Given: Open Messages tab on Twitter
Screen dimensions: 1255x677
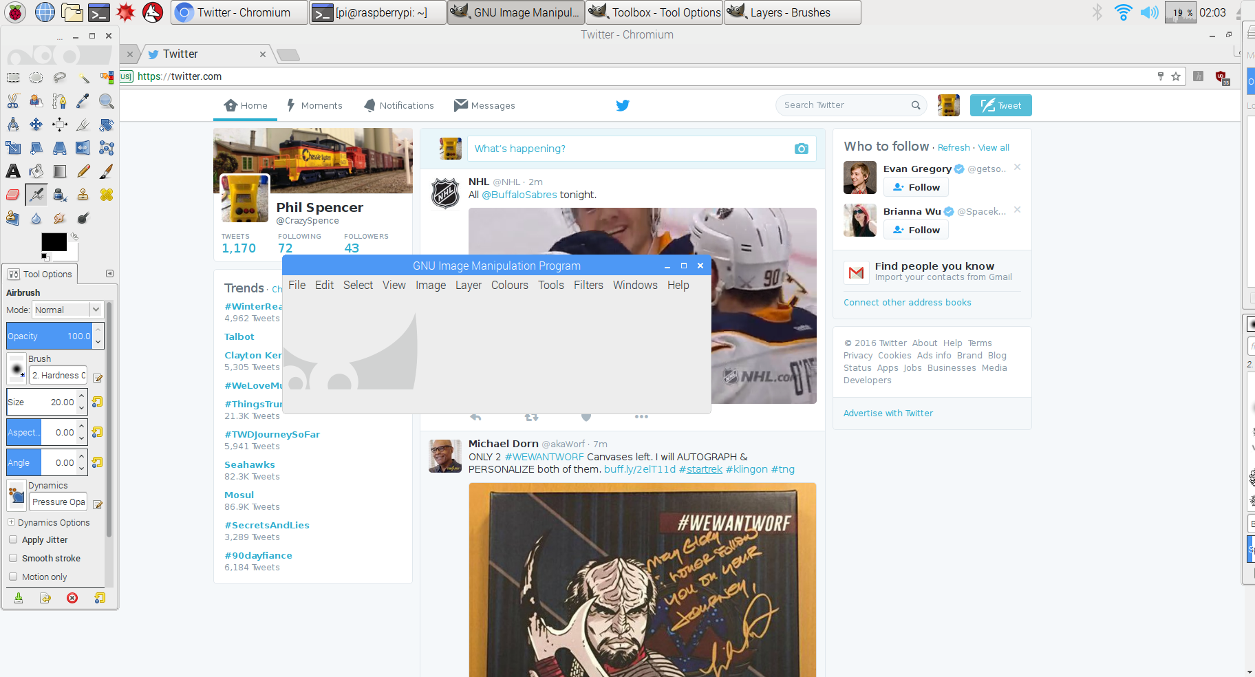Looking at the screenshot, I should [x=484, y=105].
